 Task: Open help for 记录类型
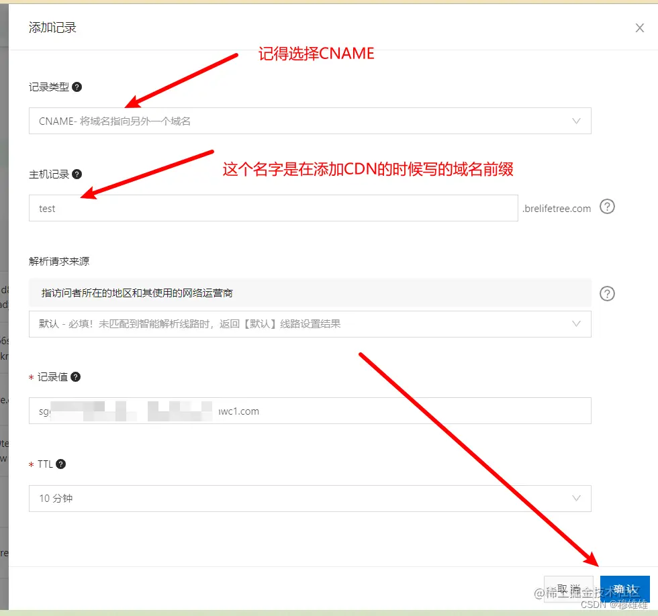[x=75, y=87]
